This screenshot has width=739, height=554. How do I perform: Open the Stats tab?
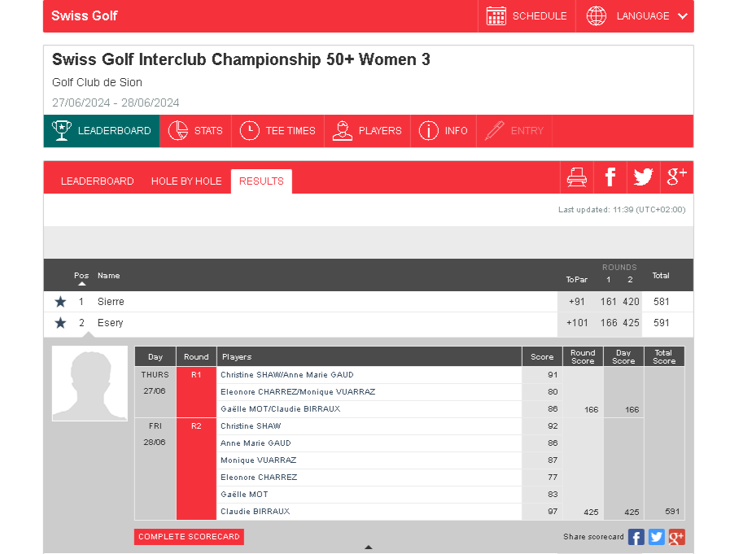pos(196,131)
